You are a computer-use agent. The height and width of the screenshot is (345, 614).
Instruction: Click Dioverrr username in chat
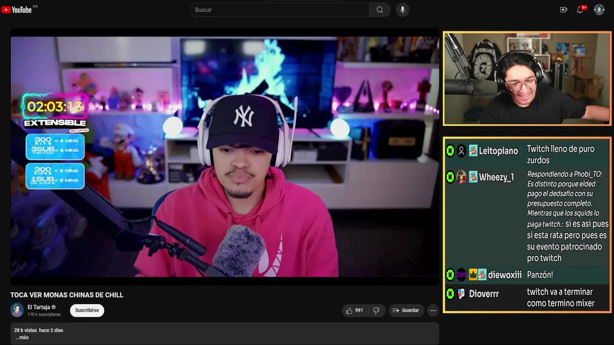484,294
